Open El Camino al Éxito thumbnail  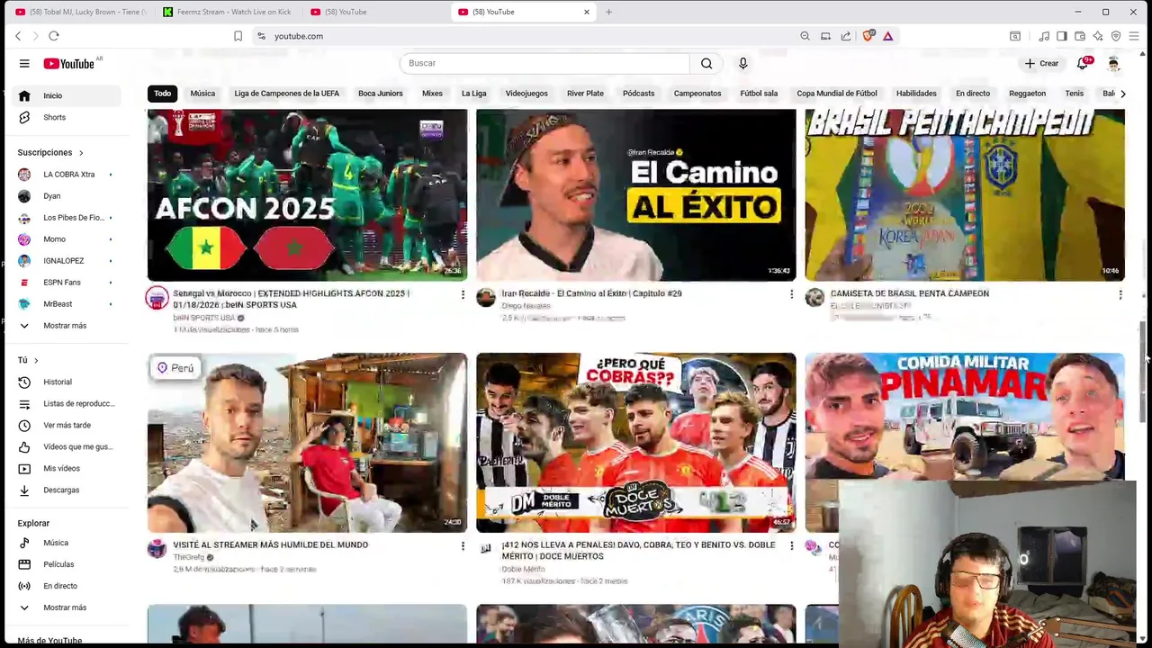pos(635,195)
